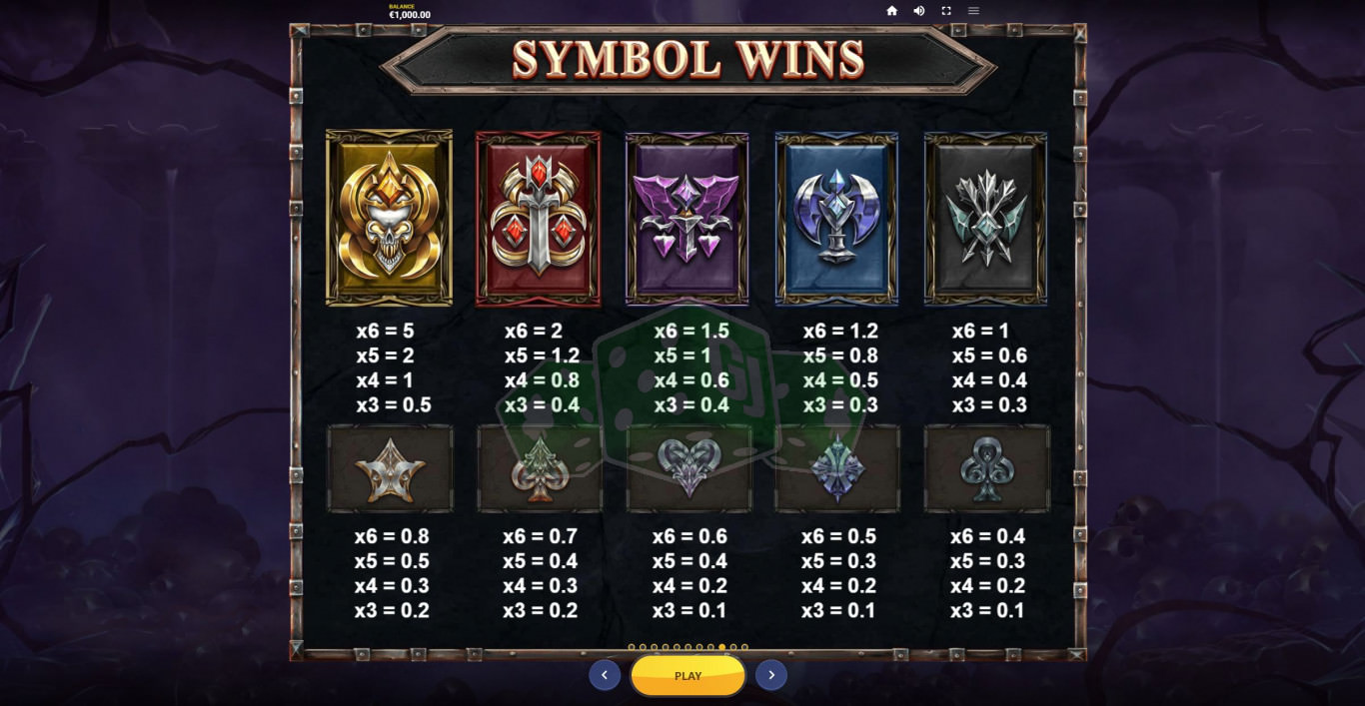This screenshot has height=706, width=1365.
Task: Go to next paytable page arrow
Action: point(771,675)
